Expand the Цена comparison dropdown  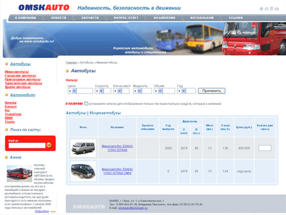click(x=74, y=91)
